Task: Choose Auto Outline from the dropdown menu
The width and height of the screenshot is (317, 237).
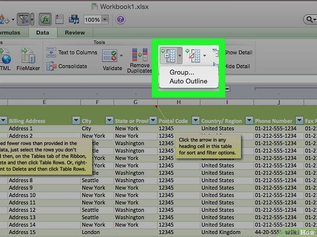Action: [188, 81]
